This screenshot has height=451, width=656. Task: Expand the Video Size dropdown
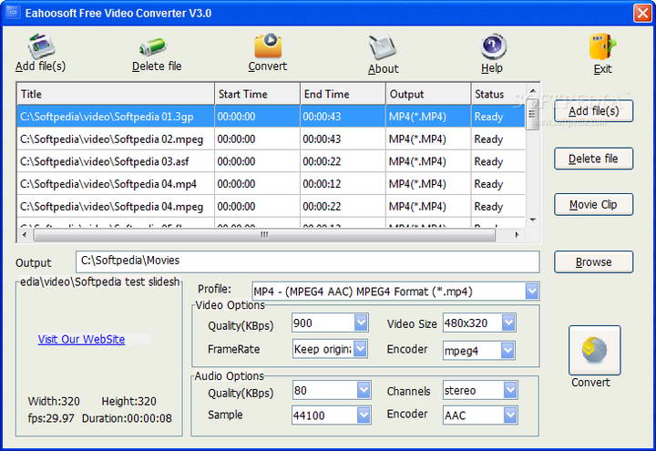(508, 323)
